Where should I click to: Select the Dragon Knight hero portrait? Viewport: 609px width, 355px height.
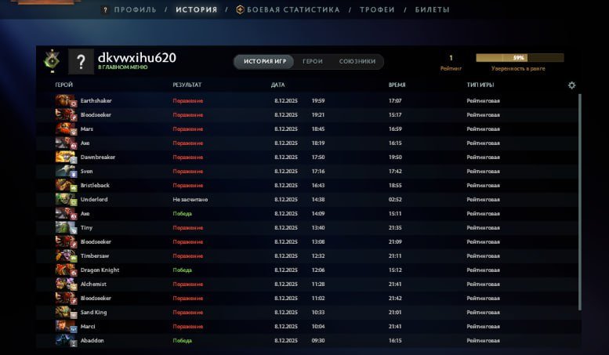click(66, 270)
